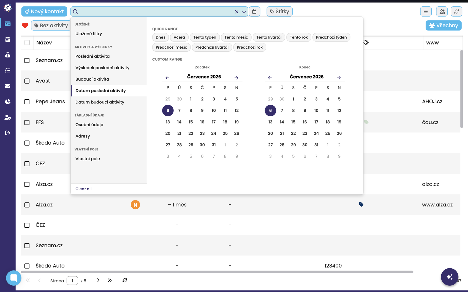This screenshot has width=468, height=292.
Task: Click the page number input field
Action: [x=72, y=281]
